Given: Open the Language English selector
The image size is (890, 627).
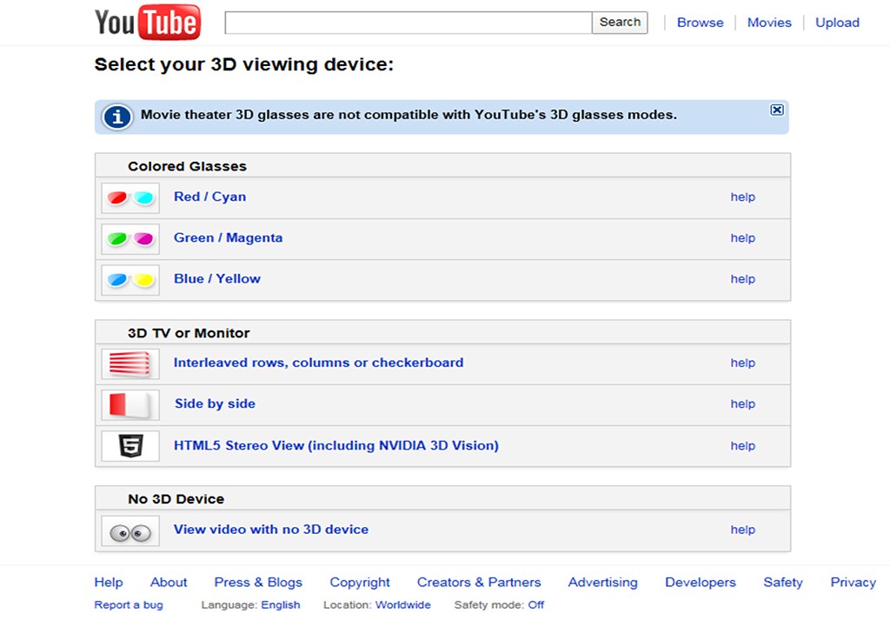Looking at the screenshot, I should [x=281, y=605].
